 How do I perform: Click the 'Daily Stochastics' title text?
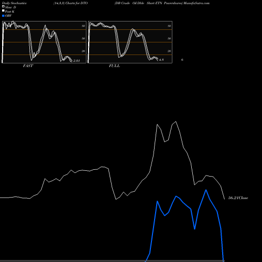(14, 3)
